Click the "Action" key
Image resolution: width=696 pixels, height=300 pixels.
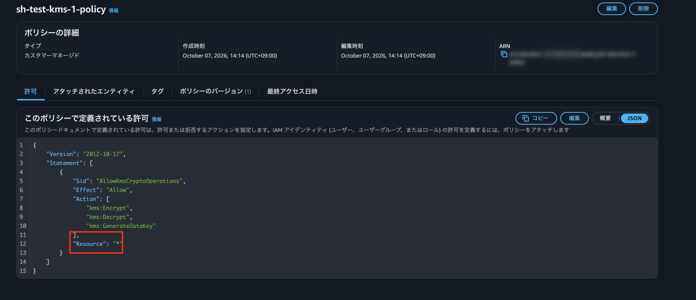click(86, 199)
